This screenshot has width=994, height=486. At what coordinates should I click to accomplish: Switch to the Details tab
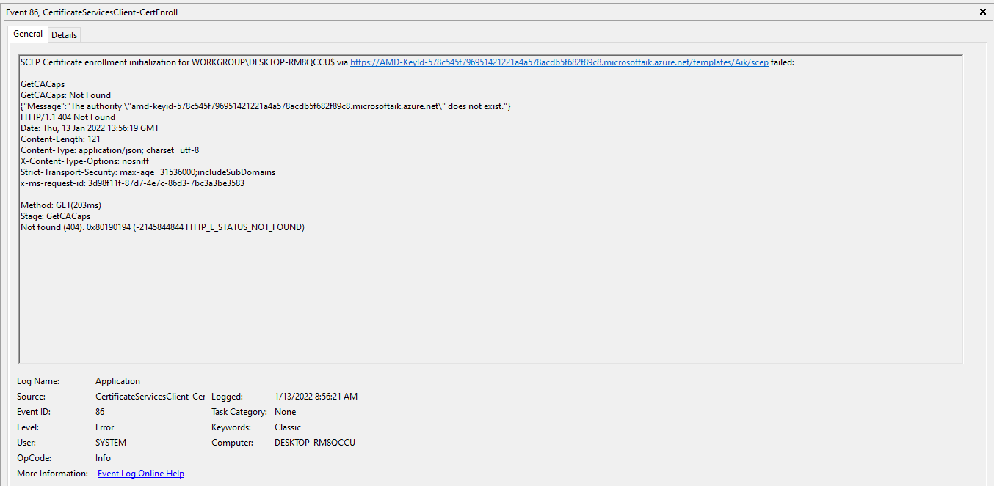click(64, 34)
